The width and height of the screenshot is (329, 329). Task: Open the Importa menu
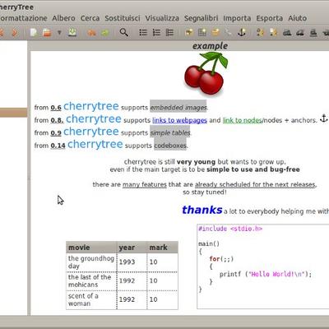[237, 18]
